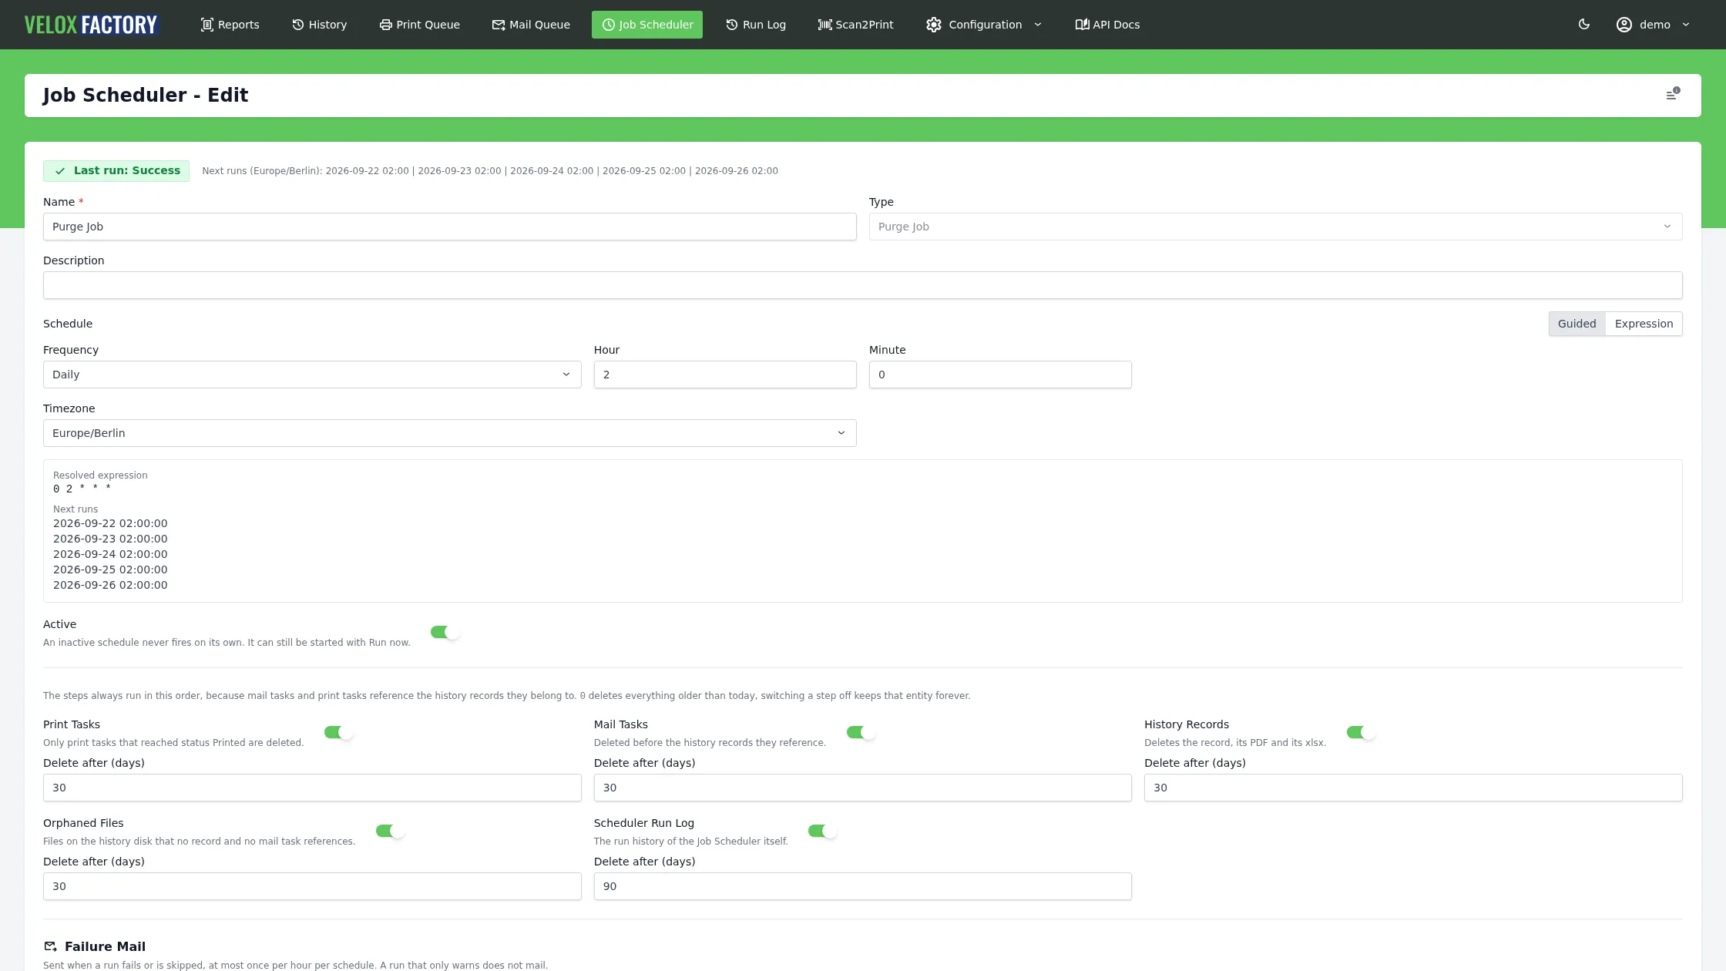
Task: Click the Run Log icon
Action: 732,25
